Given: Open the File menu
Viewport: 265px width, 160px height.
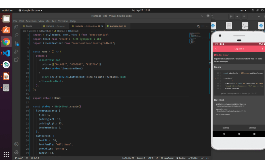Looking at the screenshot, I should (x=15, y=21).
